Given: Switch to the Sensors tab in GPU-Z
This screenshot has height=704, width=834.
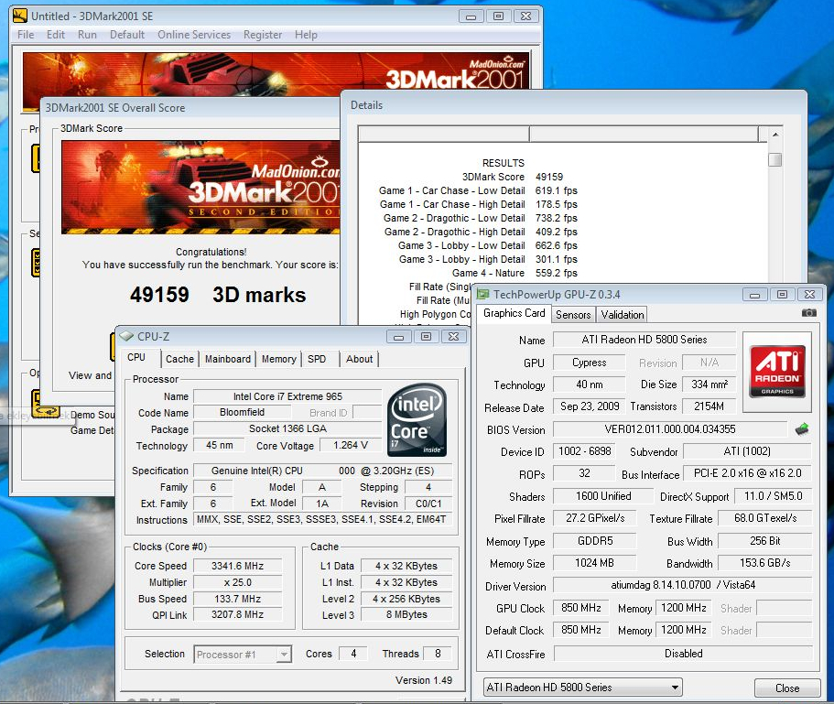Looking at the screenshot, I should [573, 314].
